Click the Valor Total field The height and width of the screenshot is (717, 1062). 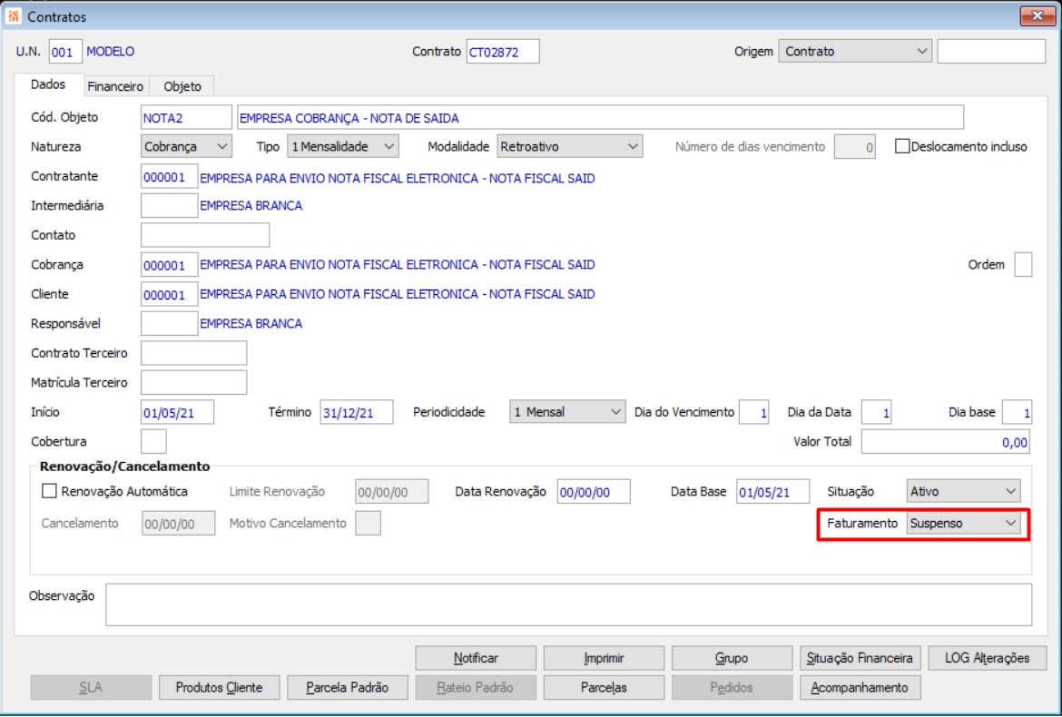(x=946, y=441)
